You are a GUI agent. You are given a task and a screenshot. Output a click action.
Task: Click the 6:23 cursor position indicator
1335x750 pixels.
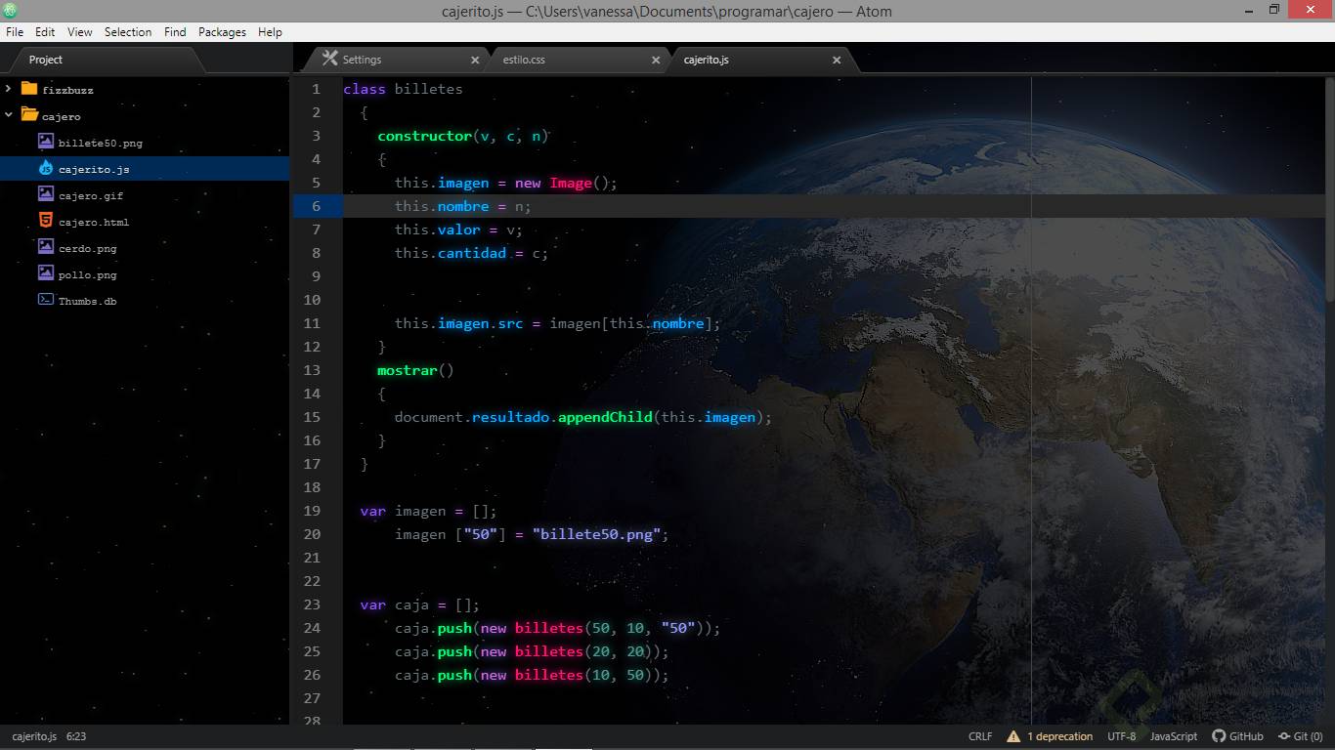tap(76, 736)
